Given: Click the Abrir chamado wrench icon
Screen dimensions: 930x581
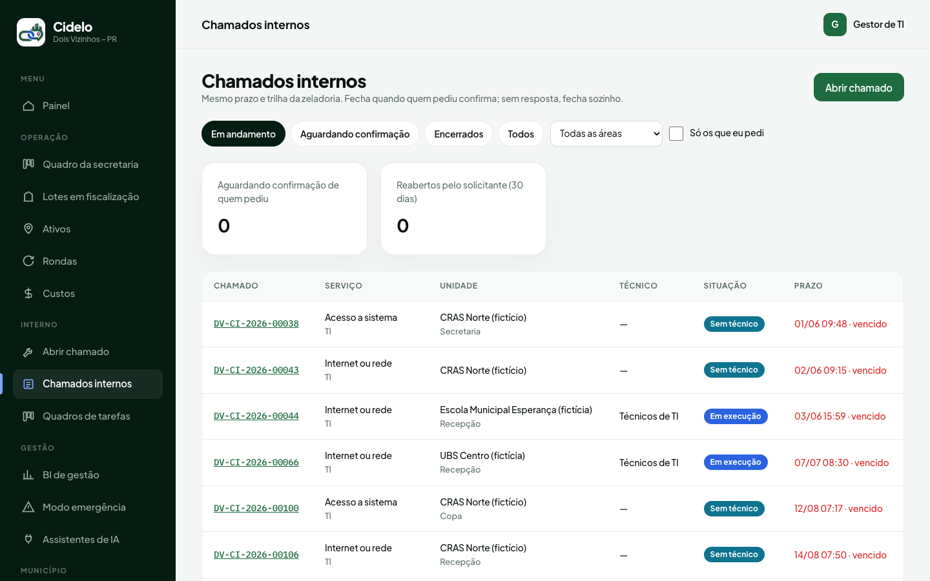Looking at the screenshot, I should click(x=28, y=352).
